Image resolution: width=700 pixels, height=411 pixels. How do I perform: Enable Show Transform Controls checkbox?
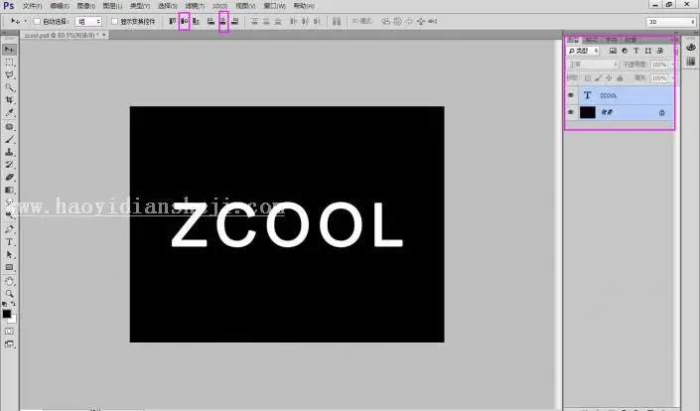(x=115, y=21)
